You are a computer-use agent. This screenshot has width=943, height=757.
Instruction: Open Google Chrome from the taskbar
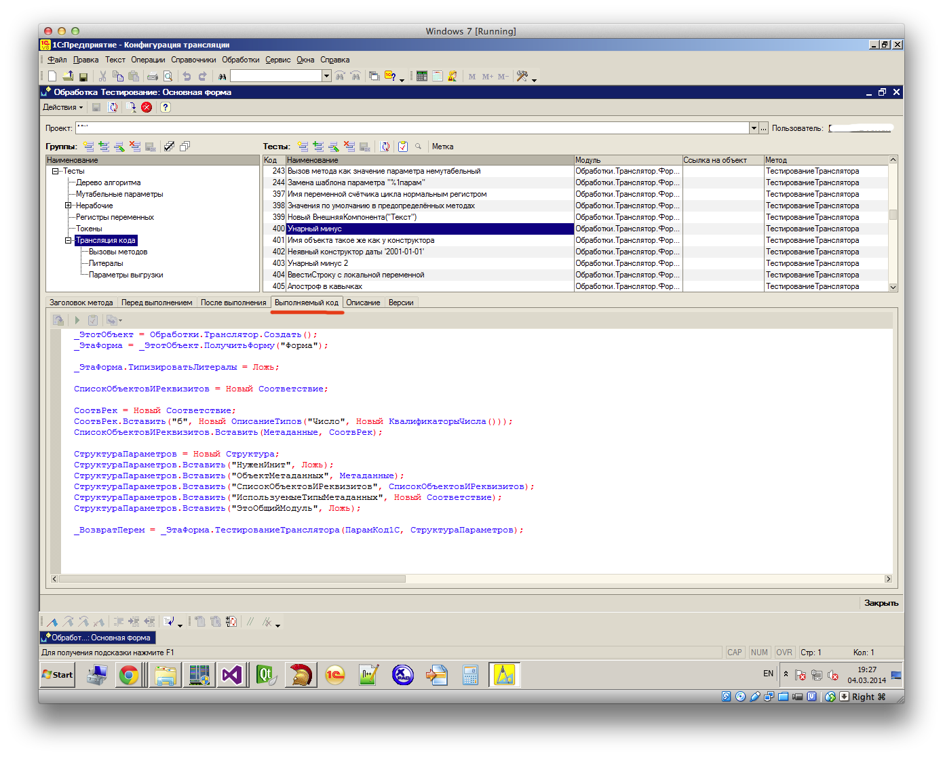[x=129, y=675]
